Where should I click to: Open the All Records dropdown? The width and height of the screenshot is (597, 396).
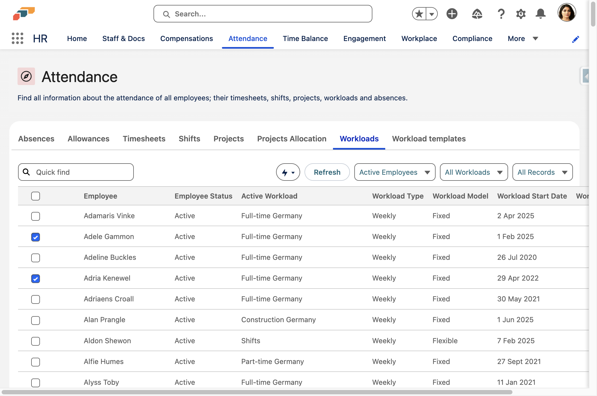[542, 172]
